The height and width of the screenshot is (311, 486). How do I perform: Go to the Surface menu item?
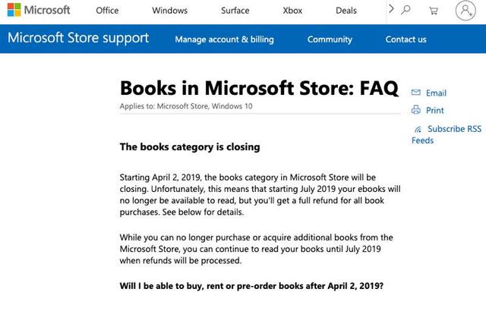pyautogui.click(x=235, y=11)
